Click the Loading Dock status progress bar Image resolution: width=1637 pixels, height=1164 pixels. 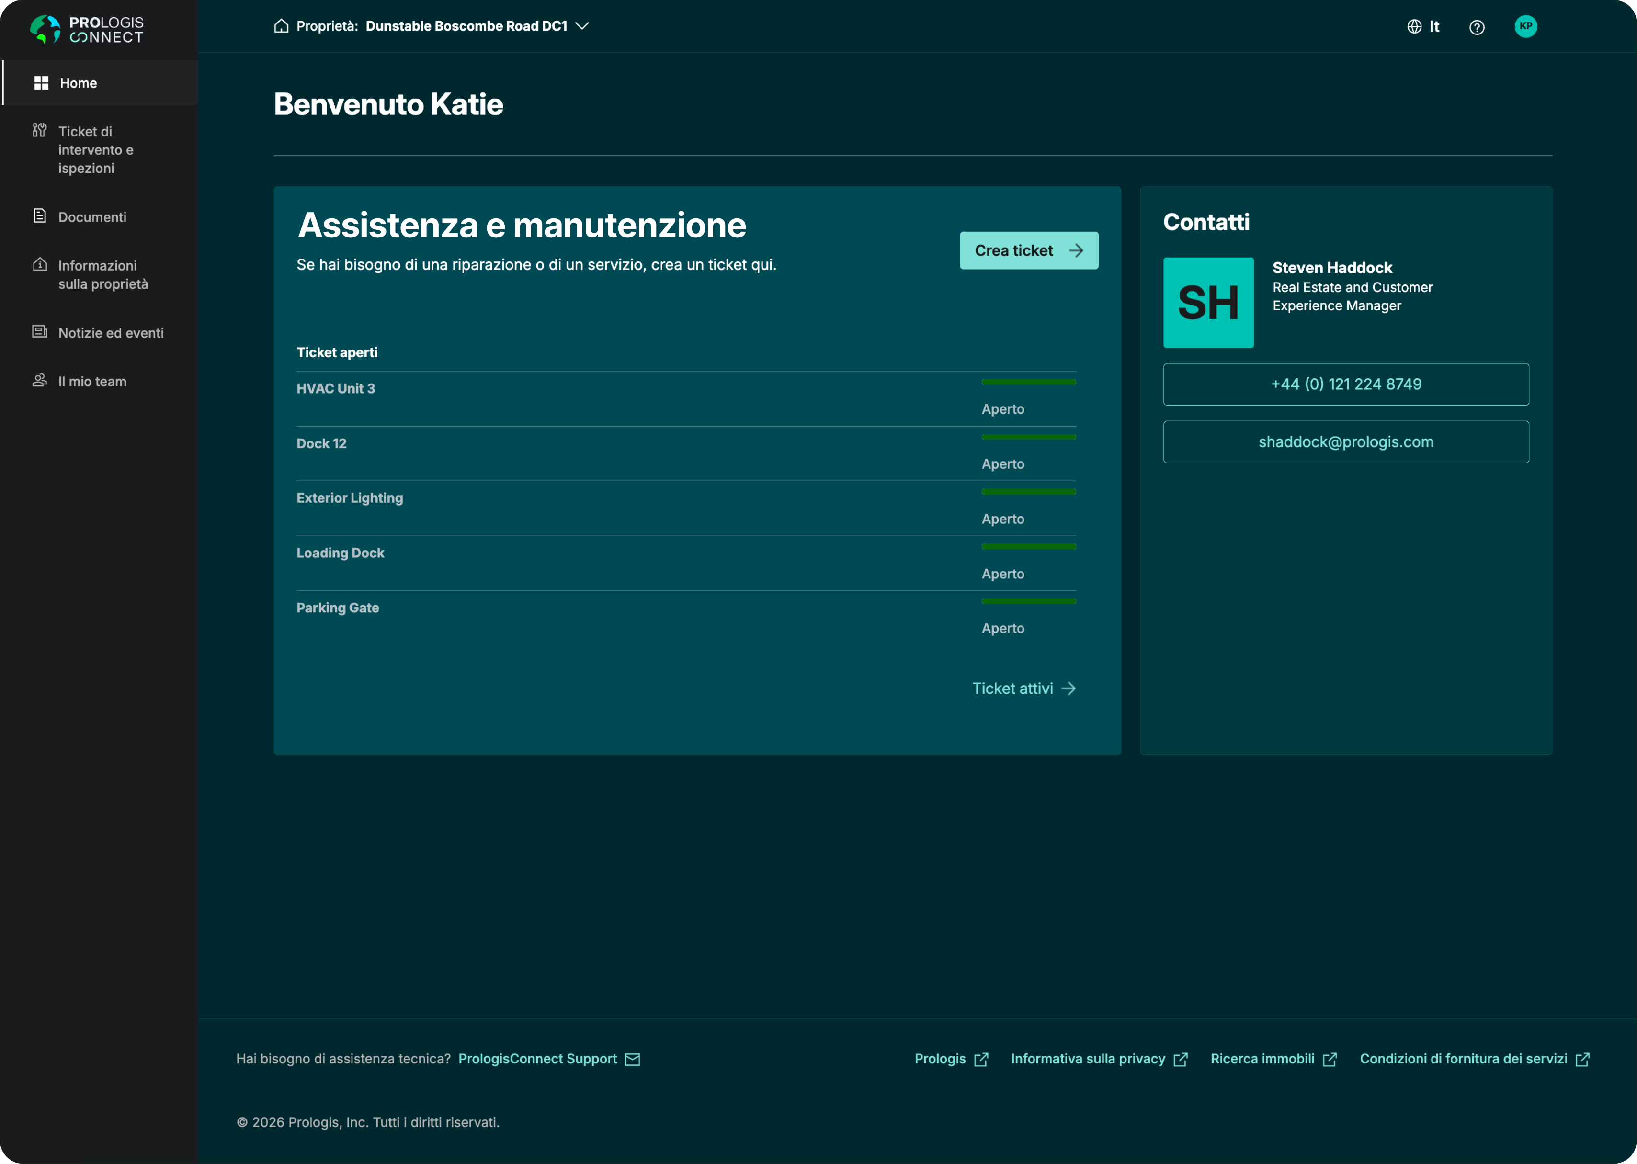click(x=1028, y=546)
